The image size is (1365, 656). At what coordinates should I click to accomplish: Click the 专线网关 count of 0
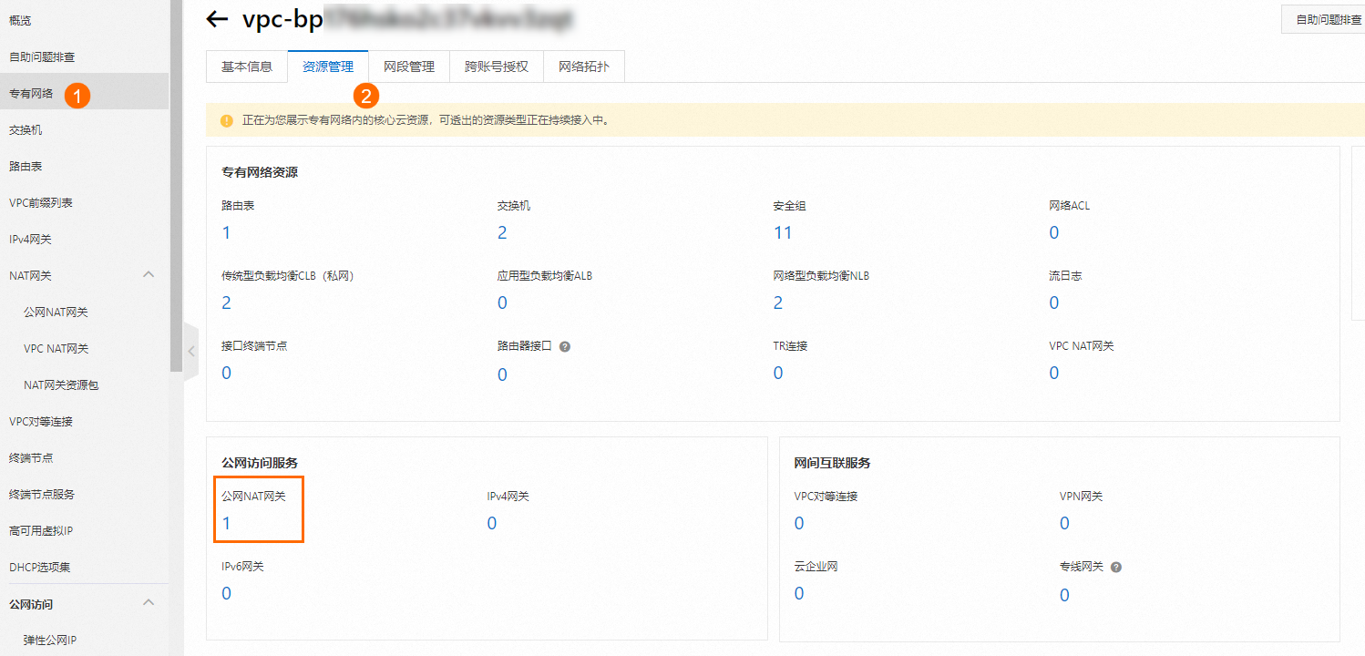[x=1064, y=595]
